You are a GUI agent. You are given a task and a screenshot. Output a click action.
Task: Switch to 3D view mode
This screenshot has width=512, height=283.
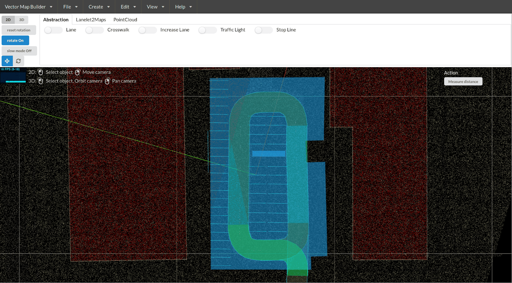pyautogui.click(x=22, y=20)
